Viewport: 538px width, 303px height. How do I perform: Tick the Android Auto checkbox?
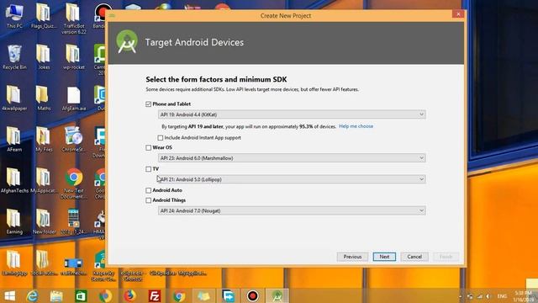(148, 190)
